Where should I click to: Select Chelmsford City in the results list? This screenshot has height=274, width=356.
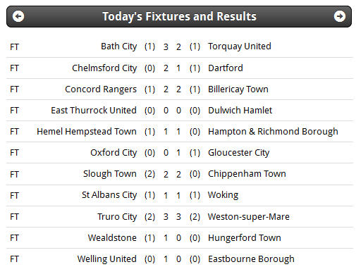(104, 68)
